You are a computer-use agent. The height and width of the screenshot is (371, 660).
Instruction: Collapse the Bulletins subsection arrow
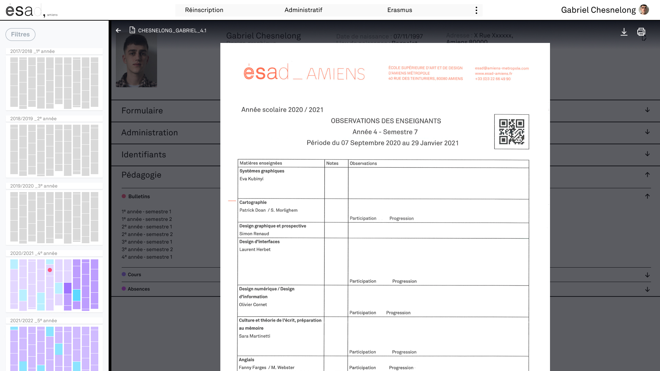[647, 196]
